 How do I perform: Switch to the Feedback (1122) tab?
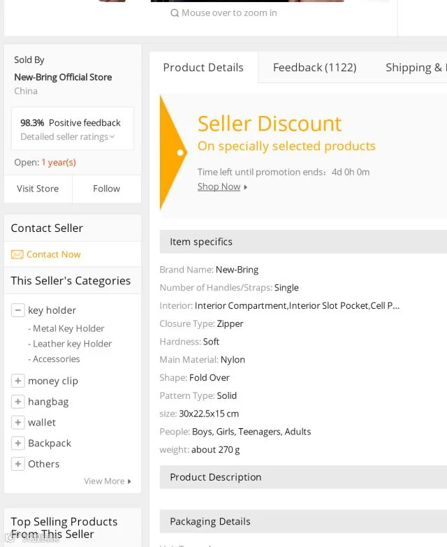(x=314, y=67)
